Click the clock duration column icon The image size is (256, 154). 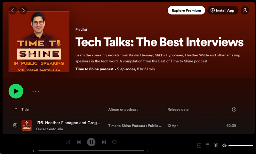click(x=234, y=109)
